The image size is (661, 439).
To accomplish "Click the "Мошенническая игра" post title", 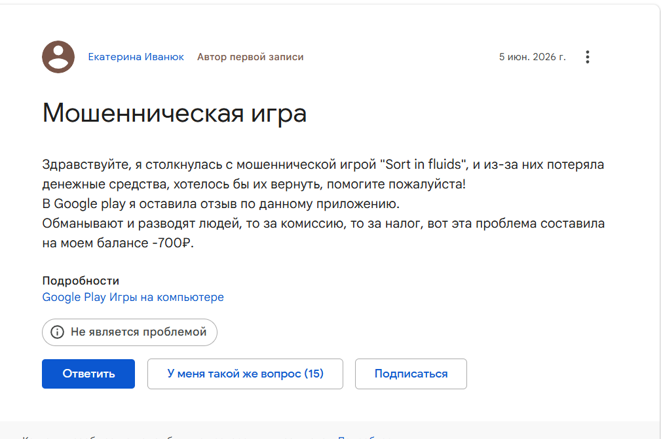I will (174, 113).
